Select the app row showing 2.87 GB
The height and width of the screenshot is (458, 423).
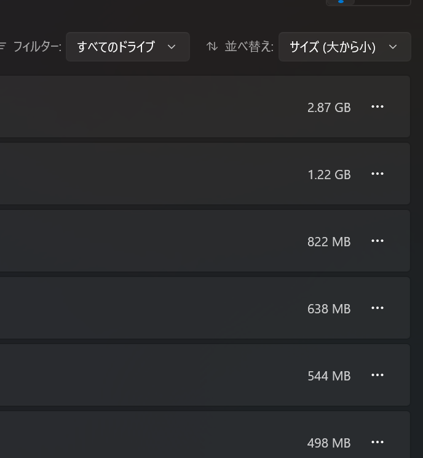click(x=205, y=106)
